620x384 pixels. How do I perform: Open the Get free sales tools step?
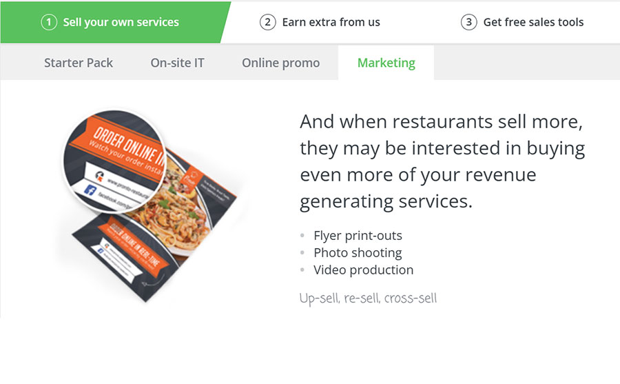pyautogui.click(x=533, y=22)
